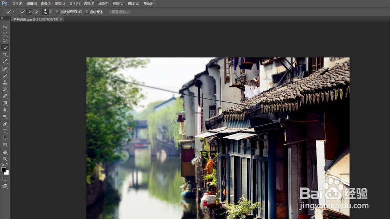Image resolution: width=390 pixels, height=219 pixels.
Task: Select the Crop tool
Action: click(x=5, y=54)
